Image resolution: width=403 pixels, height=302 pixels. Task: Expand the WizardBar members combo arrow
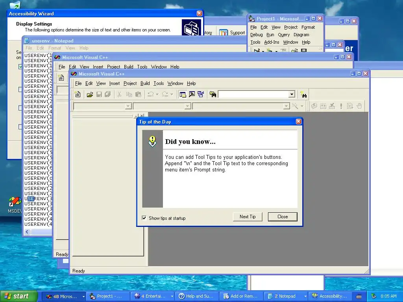click(287, 106)
